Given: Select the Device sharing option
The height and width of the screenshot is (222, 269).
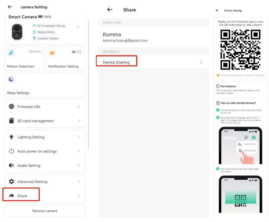Looking at the screenshot, I should point(116,62).
